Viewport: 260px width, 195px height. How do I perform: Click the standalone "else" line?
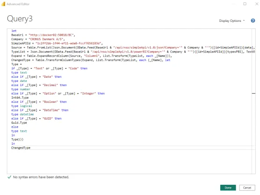point(15,127)
